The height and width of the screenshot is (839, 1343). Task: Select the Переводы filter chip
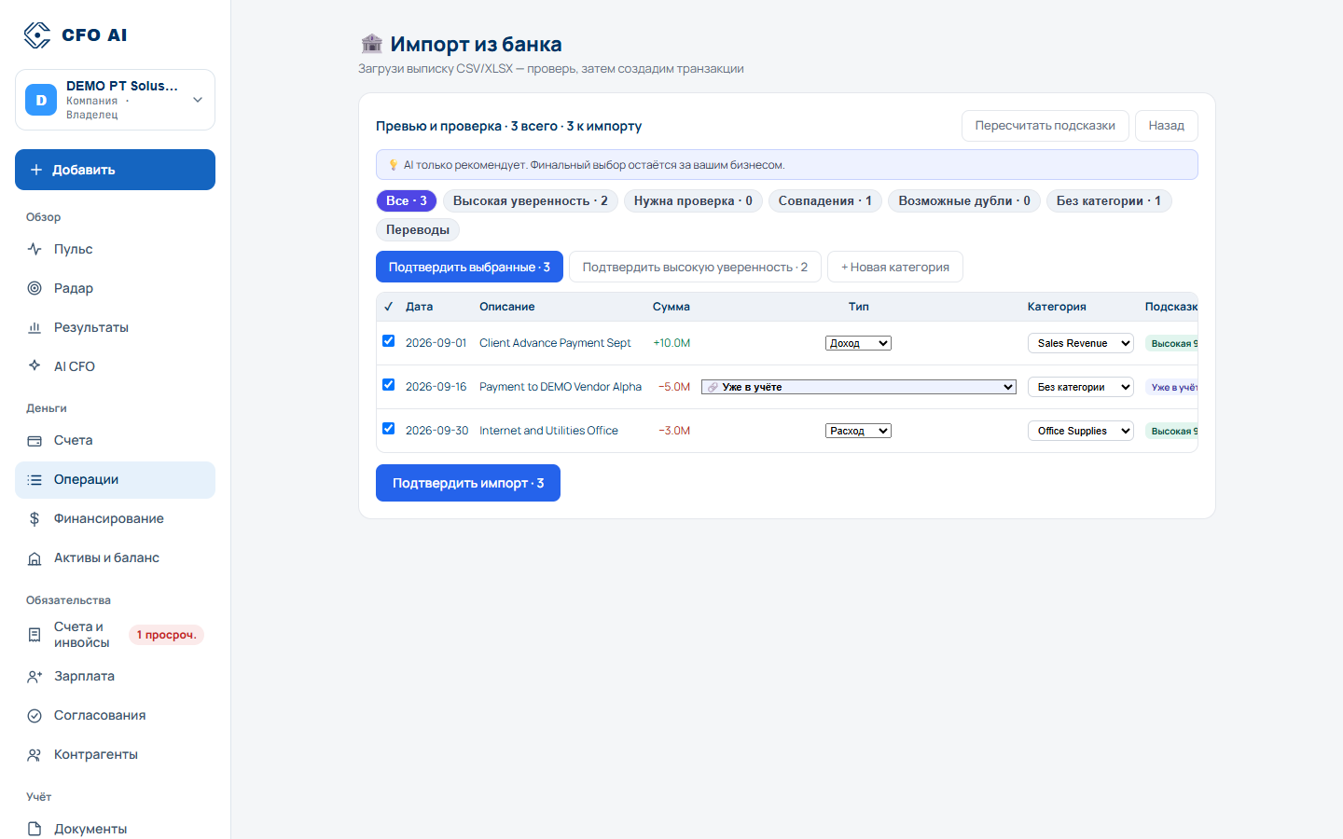coord(418,229)
